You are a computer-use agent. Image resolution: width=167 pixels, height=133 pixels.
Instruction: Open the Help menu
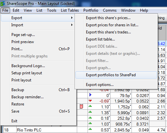tap(144, 10)
